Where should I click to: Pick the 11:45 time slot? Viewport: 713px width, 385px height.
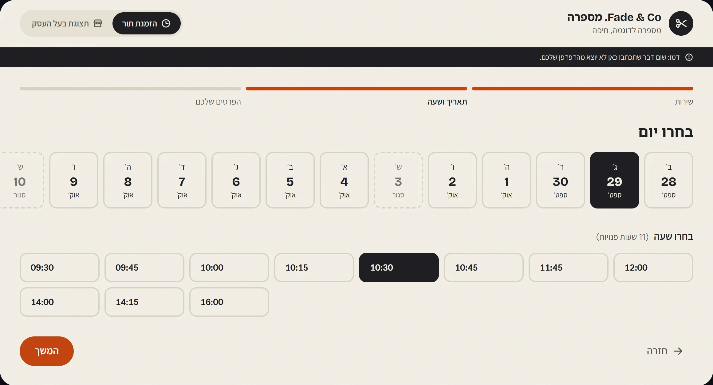[x=569, y=268]
